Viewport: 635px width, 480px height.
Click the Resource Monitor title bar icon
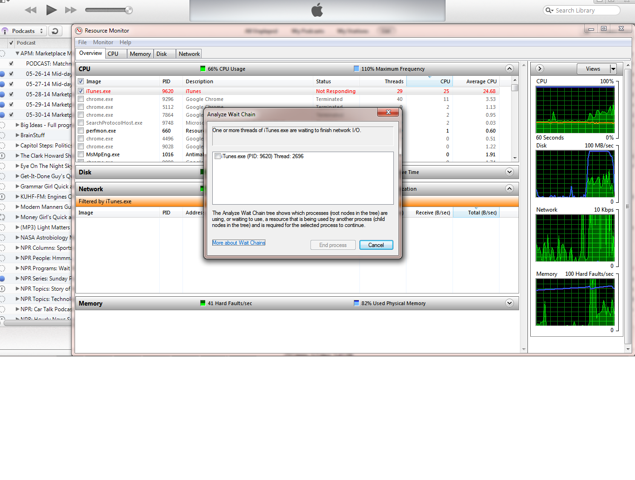click(79, 31)
